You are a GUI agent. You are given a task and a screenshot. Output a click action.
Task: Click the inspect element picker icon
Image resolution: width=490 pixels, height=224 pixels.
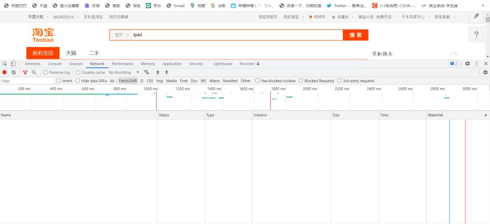(5, 64)
